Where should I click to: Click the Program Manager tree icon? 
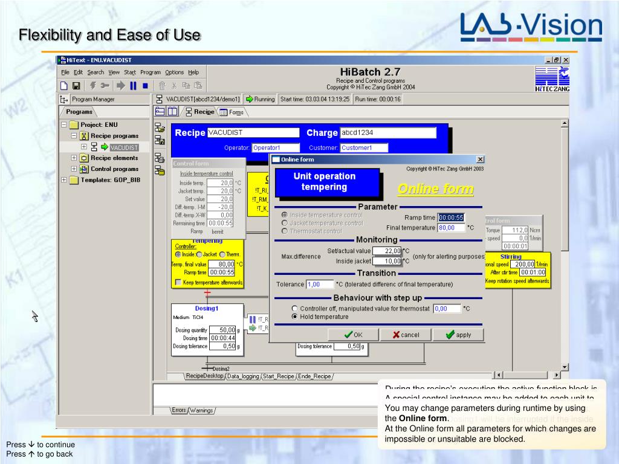(x=64, y=100)
